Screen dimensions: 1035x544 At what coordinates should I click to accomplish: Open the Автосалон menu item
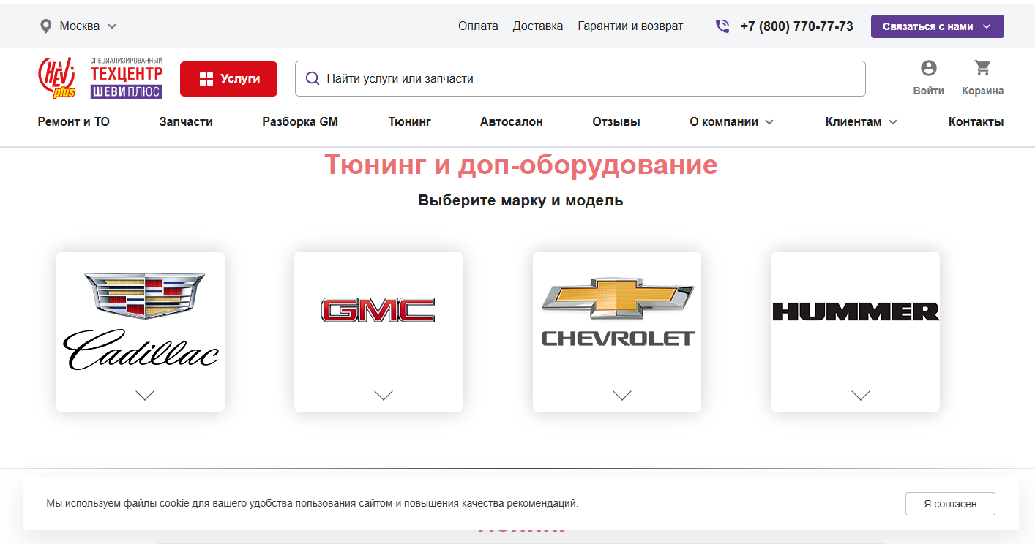click(x=512, y=122)
